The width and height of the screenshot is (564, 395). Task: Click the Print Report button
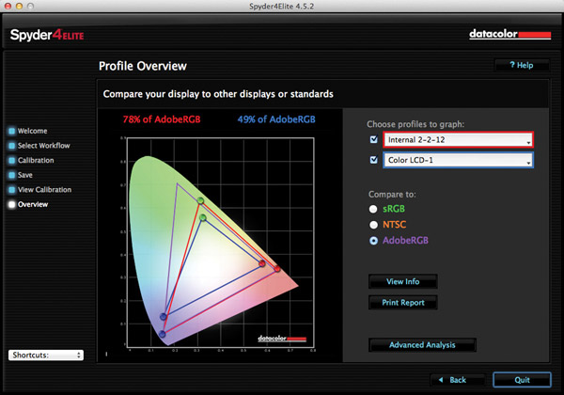click(x=403, y=303)
